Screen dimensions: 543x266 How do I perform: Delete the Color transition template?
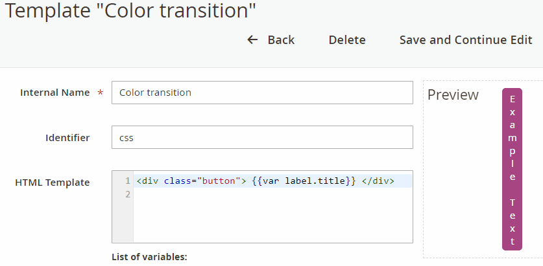[347, 40]
